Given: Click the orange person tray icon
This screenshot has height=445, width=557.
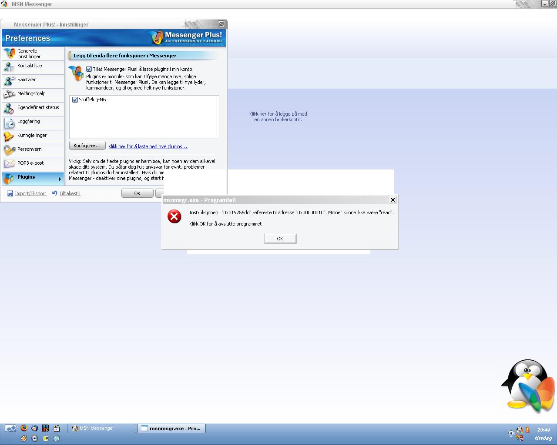Looking at the screenshot, I should click(527, 430).
